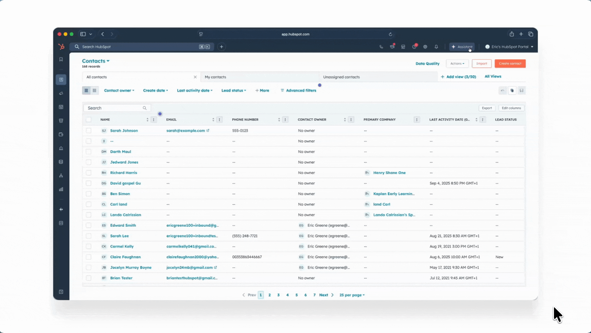The width and height of the screenshot is (591, 333).
Task: Go to page 5 of contacts
Action: pyautogui.click(x=296, y=295)
